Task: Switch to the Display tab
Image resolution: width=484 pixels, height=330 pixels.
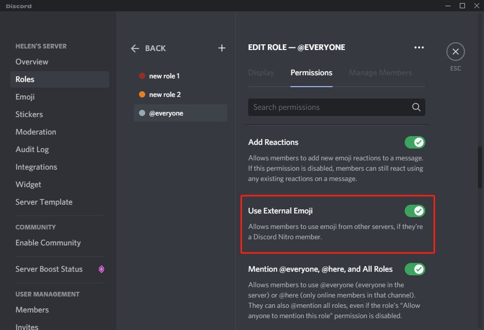Action: pyautogui.click(x=261, y=73)
